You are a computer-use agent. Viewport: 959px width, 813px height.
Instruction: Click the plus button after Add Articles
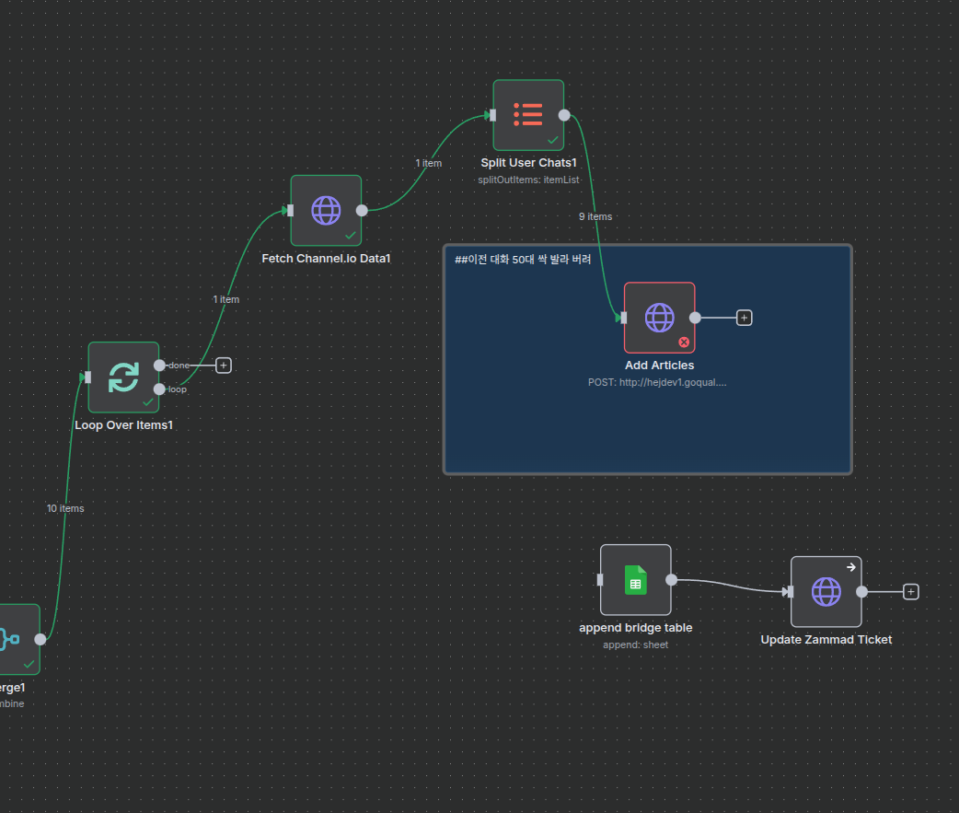coord(745,318)
